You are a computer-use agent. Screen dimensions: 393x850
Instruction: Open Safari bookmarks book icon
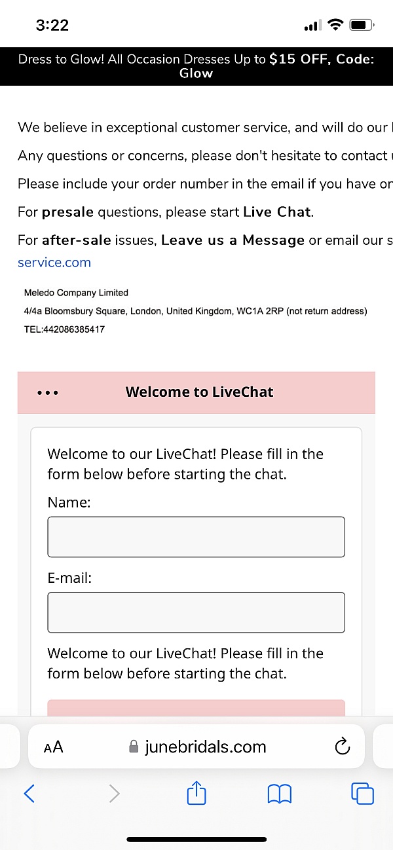click(x=280, y=794)
